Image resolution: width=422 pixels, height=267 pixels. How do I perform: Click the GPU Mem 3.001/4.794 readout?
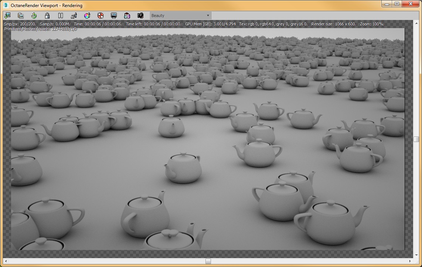pos(211,24)
